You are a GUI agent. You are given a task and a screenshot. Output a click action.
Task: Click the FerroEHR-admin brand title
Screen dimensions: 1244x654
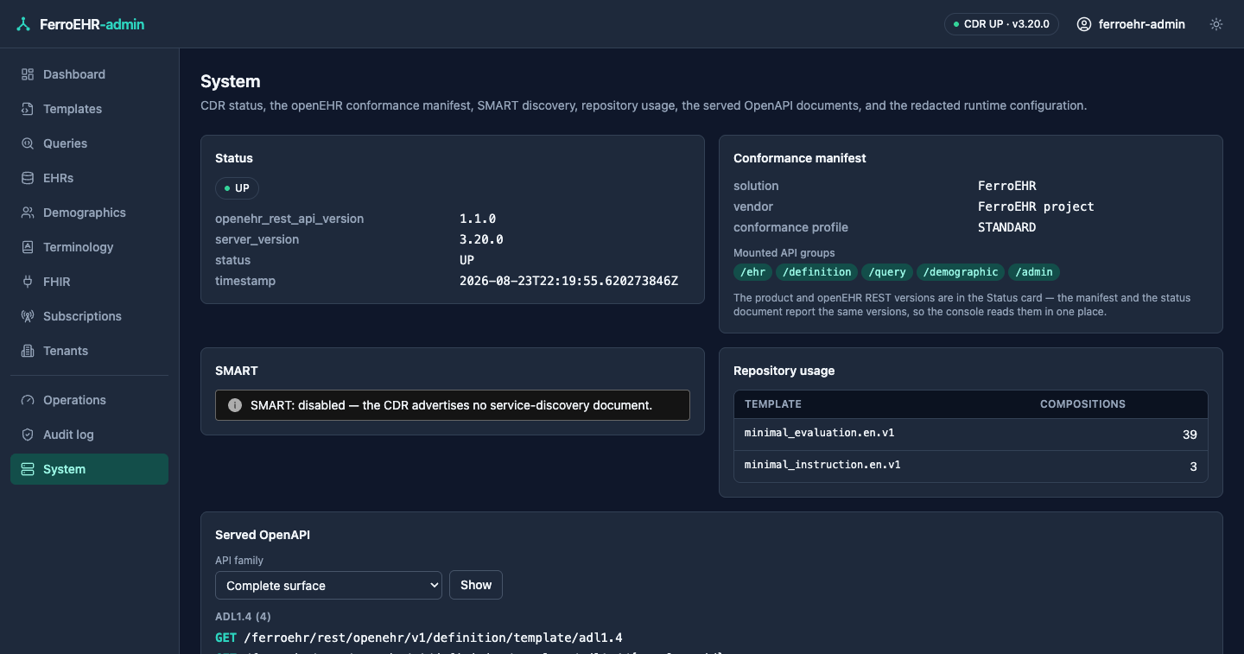click(92, 24)
